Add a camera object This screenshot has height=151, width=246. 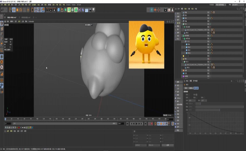click(x=90, y=10)
